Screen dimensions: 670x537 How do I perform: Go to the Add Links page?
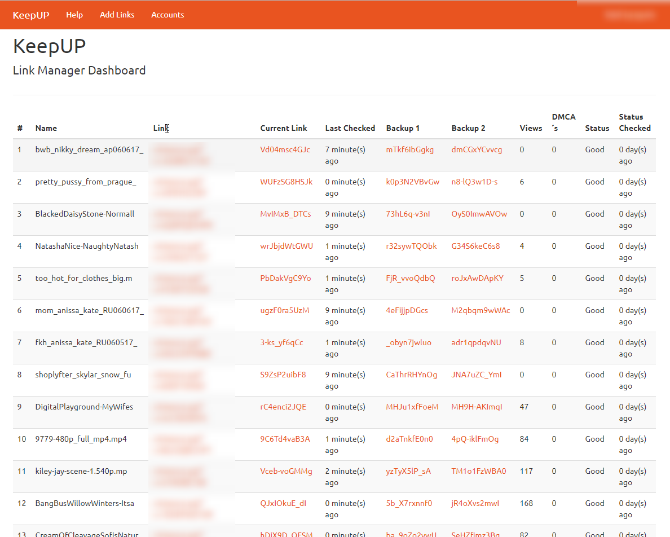117,15
